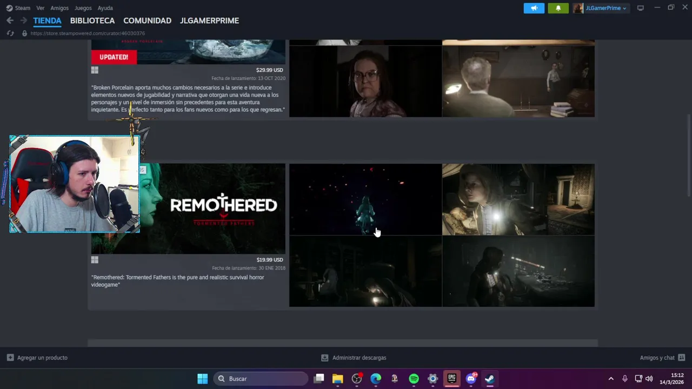Open the Broken Porcelain banner with UPDATED tag
The height and width of the screenshot is (389, 692).
[x=188, y=52]
